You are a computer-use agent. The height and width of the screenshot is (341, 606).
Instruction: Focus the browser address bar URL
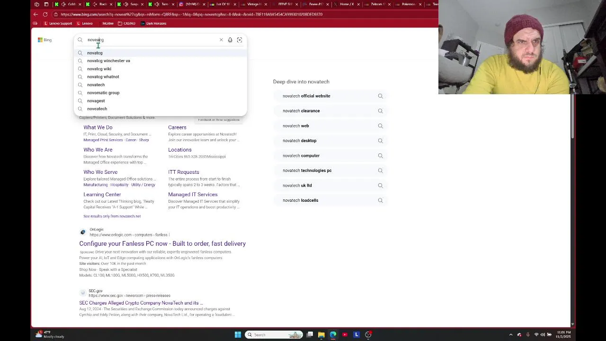191,14
